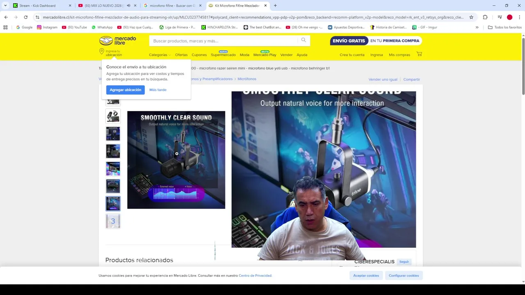Click the search magnifier icon
Image resolution: width=525 pixels, height=295 pixels.
pyautogui.click(x=304, y=40)
